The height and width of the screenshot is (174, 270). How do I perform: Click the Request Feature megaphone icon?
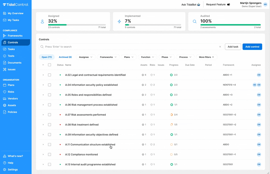[x=228, y=5]
